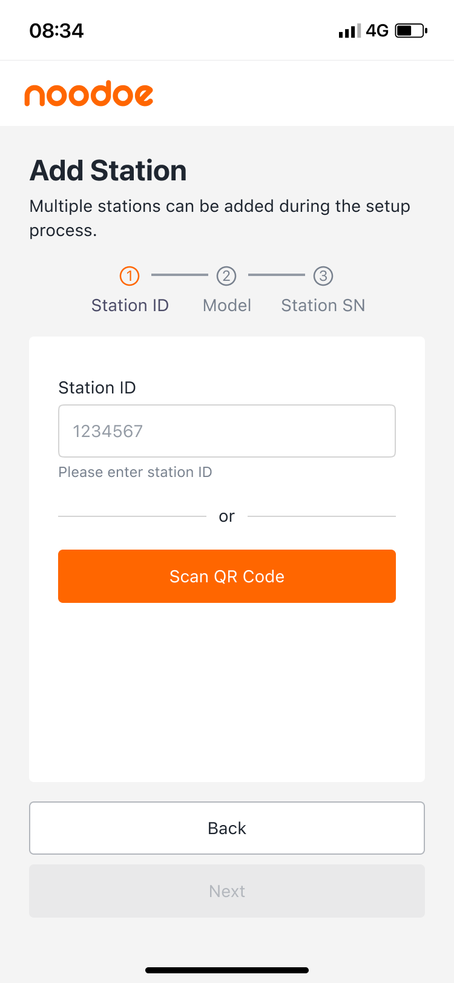Viewport: 454px width, 983px height.
Task: Click the disabled Next button
Action: (x=227, y=891)
